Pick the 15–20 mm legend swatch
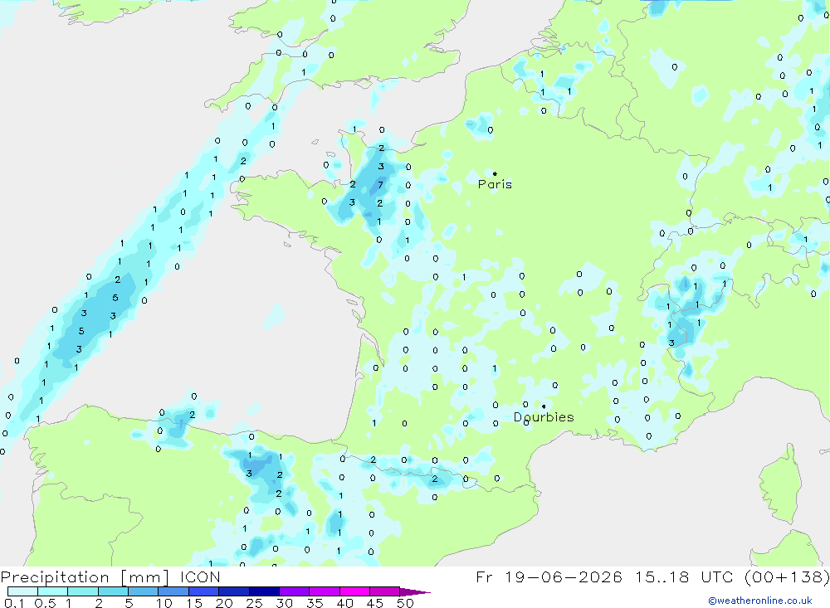The width and height of the screenshot is (830, 608). tap(203, 591)
